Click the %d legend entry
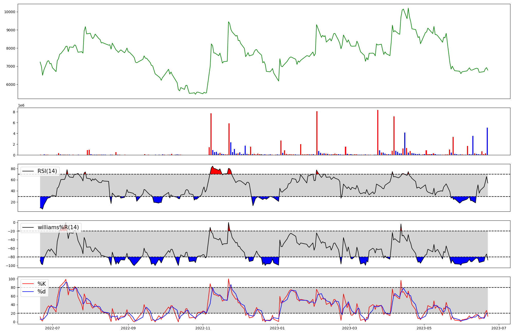Viewport: 514px width, 334px height. [x=42, y=292]
